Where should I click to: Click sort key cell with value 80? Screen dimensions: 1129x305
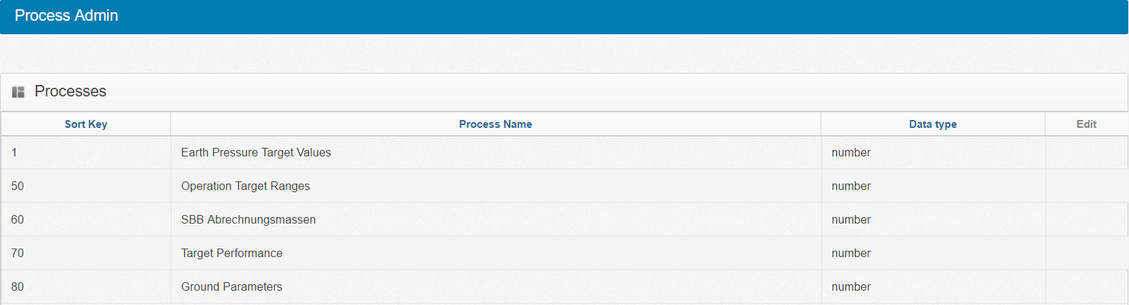17,287
